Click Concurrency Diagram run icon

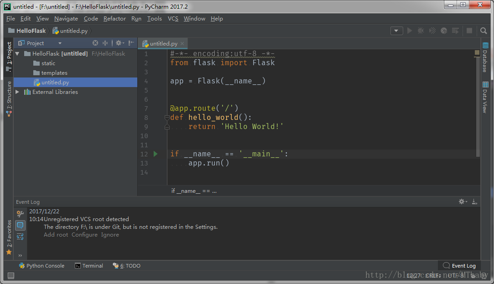[x=455, y=31]
